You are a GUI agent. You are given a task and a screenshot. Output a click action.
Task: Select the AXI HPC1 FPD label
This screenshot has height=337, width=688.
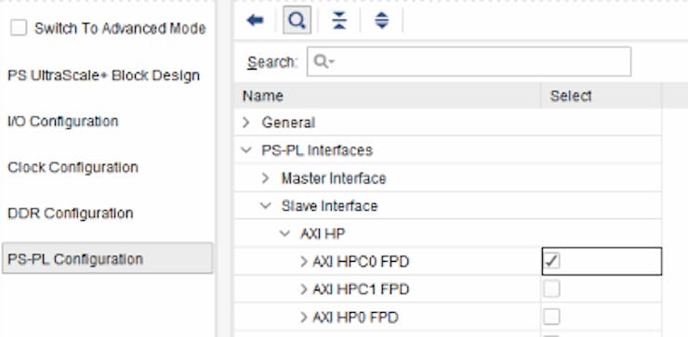click(x=361, y=290)
